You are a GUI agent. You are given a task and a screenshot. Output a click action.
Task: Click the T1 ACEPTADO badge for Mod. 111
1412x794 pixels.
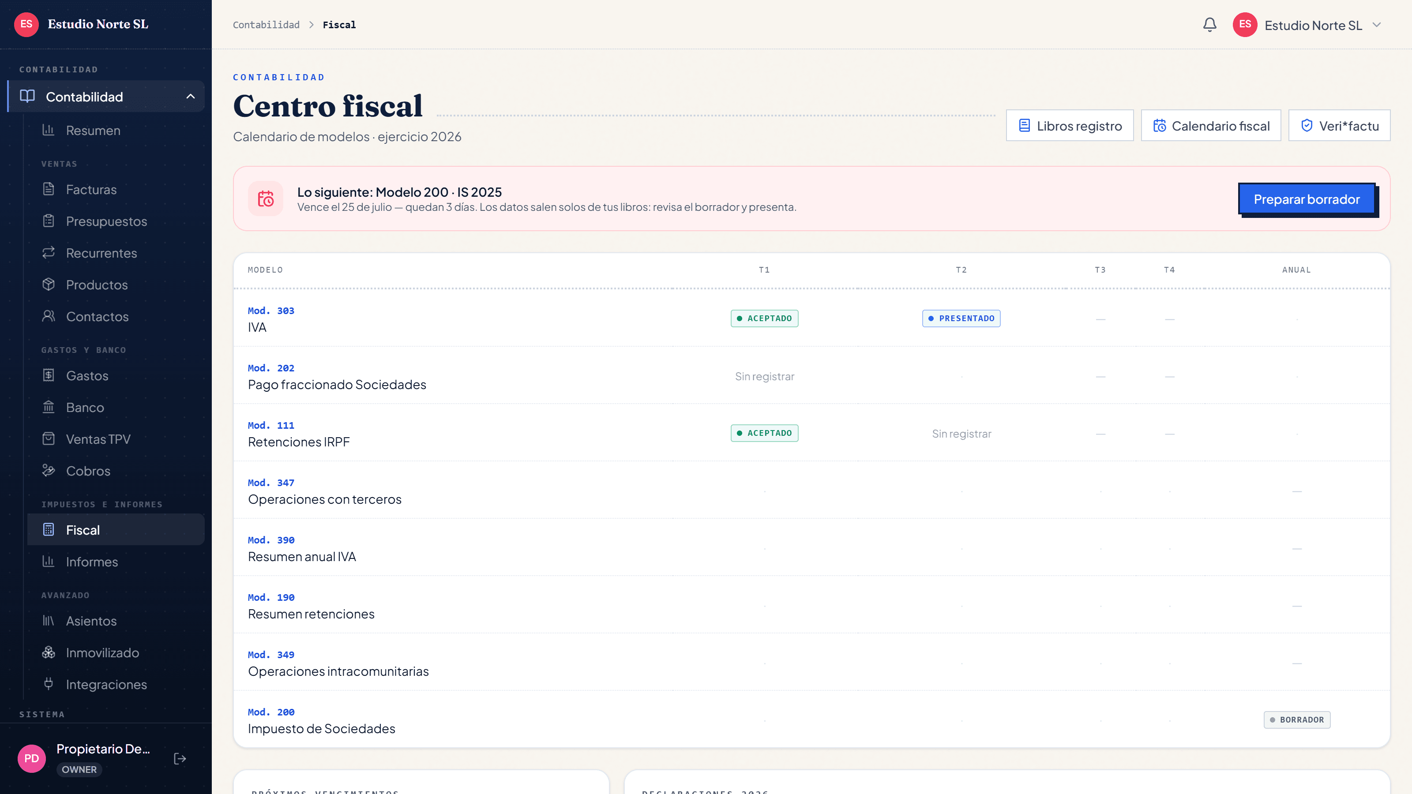[x=764, y=433]
